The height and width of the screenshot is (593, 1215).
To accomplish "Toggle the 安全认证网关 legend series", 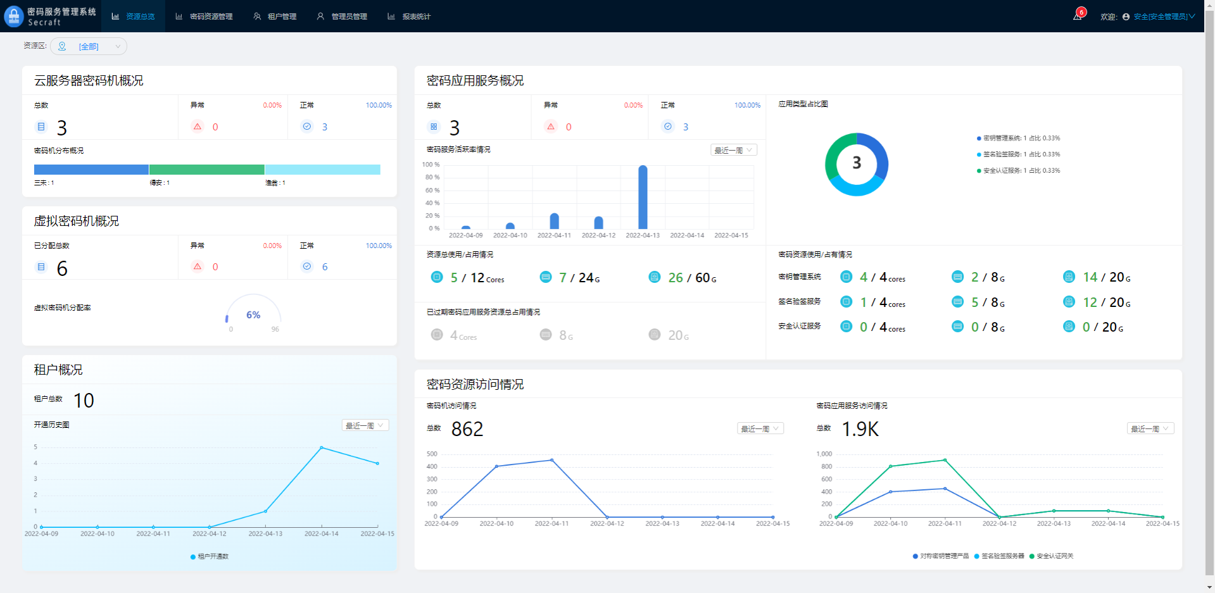I will click(x=1052, y=556).
